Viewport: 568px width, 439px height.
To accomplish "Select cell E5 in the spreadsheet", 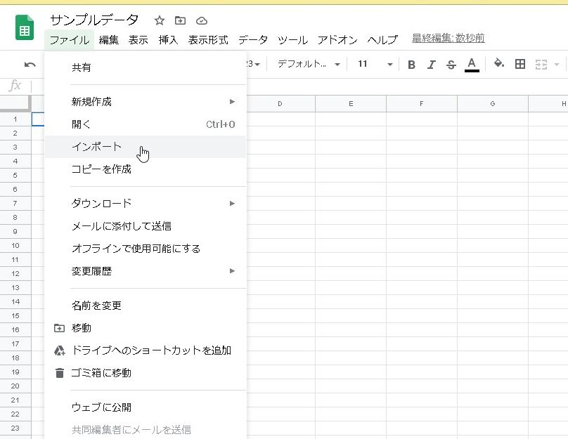I will [x=351, y=175].
